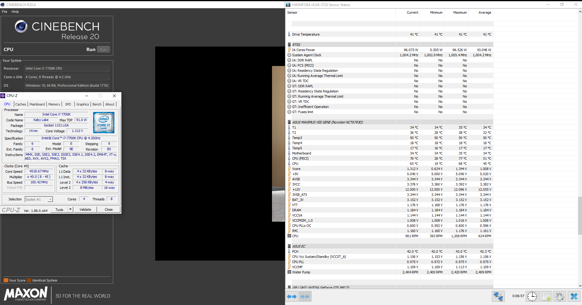Start logging with the document plus icon
The image size is (582, 305).
[546, 296]
